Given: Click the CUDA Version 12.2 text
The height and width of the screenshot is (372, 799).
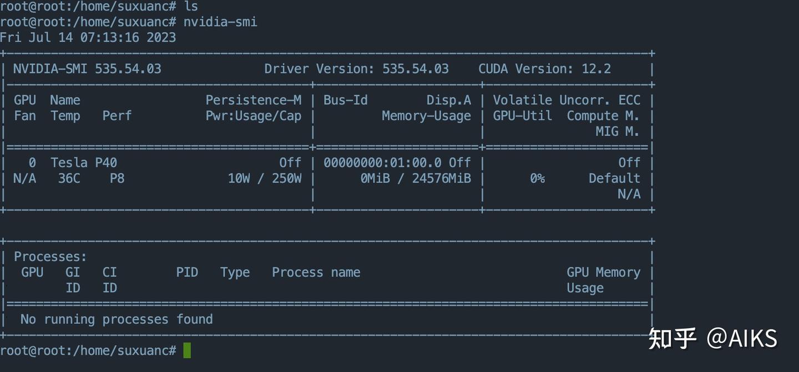Looking at the screenshot, I should point(544,69).
